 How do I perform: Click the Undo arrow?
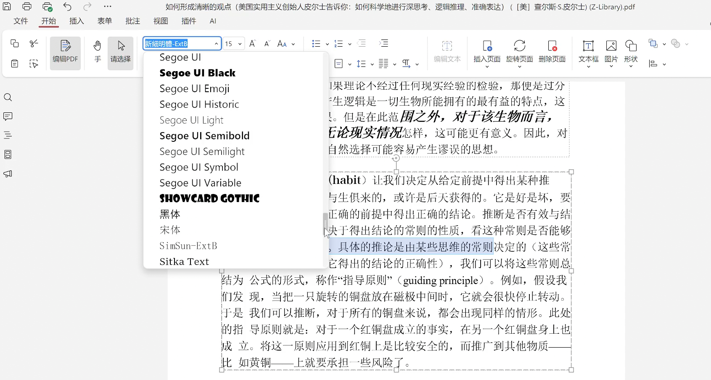point(67,7)
